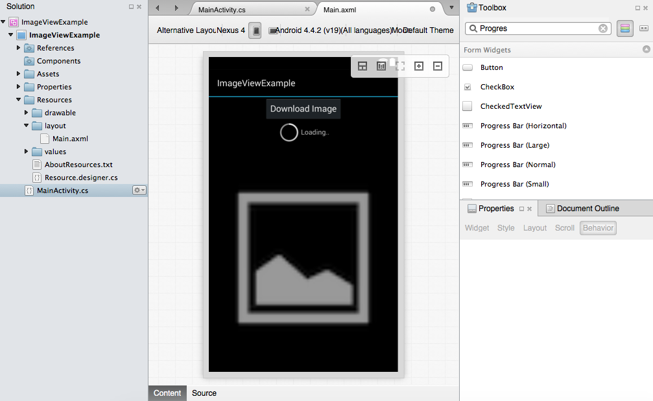Screen dimensions: 653x401
Task: Toggle toolbox compact list icon
Action: coord(643,29)
